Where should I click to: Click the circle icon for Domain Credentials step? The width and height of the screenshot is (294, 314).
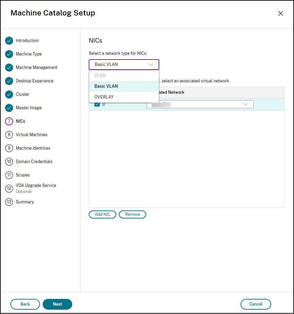pos(9,161)
